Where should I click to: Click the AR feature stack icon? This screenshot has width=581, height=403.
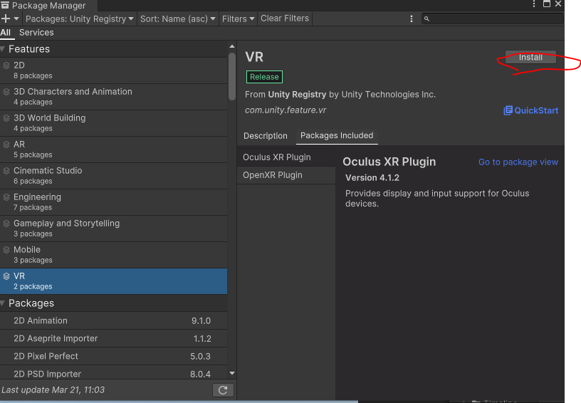(6, 145)
